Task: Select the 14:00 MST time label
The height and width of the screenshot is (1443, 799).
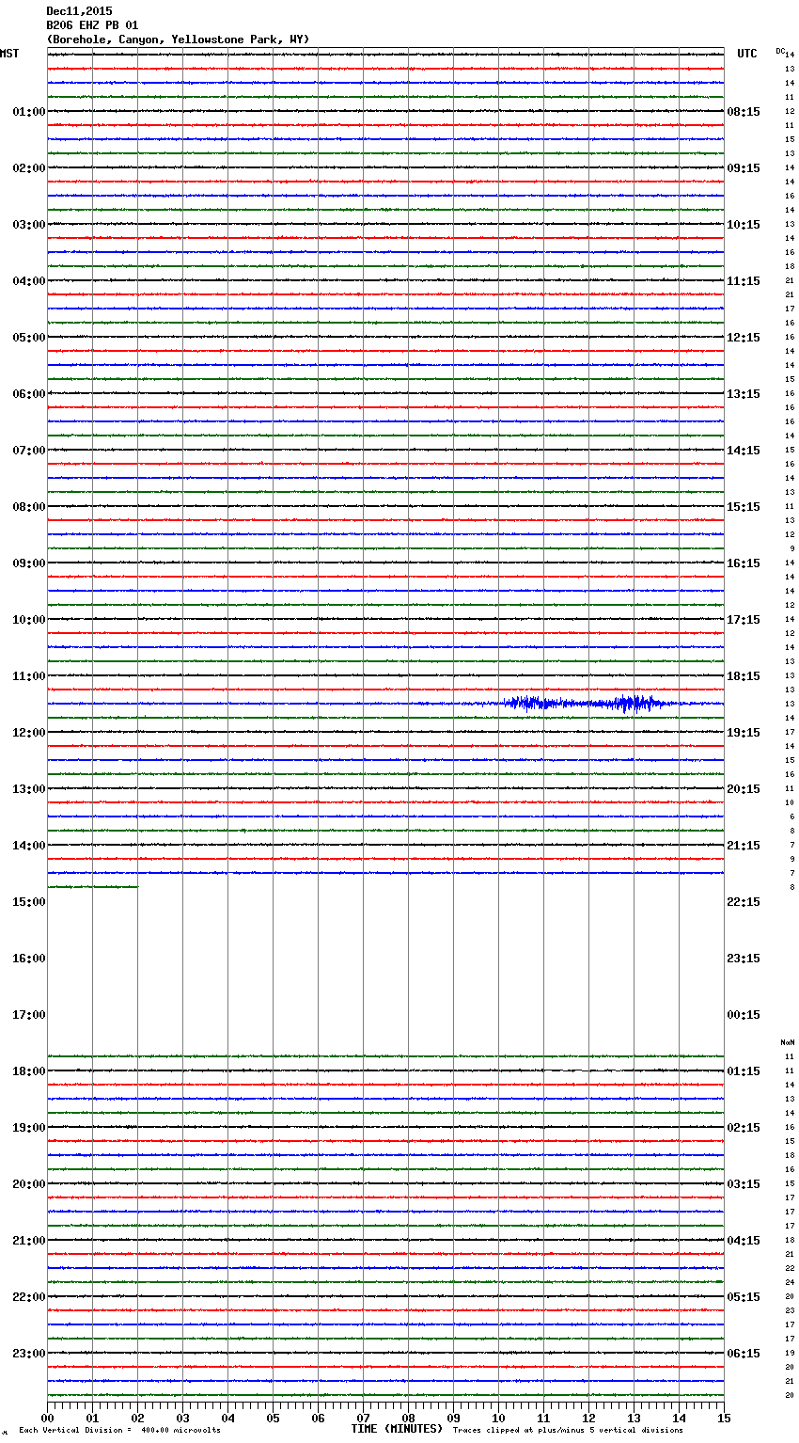Action: [28, 846]
